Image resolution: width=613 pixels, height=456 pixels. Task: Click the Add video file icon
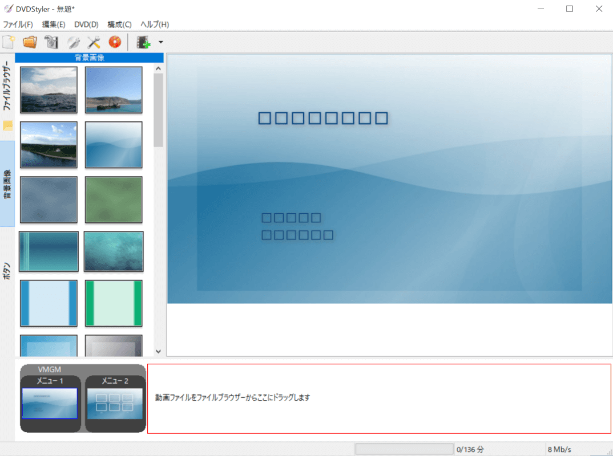coord(143,42)
